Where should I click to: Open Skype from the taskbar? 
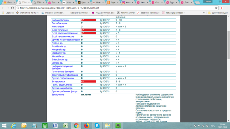click(x=97, y=126)
